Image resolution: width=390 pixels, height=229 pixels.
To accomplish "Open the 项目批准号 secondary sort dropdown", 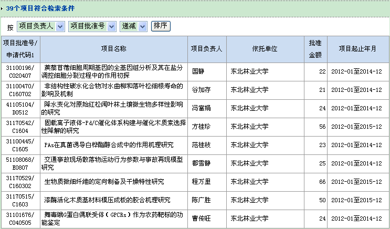I will click(x=92, y=26).
